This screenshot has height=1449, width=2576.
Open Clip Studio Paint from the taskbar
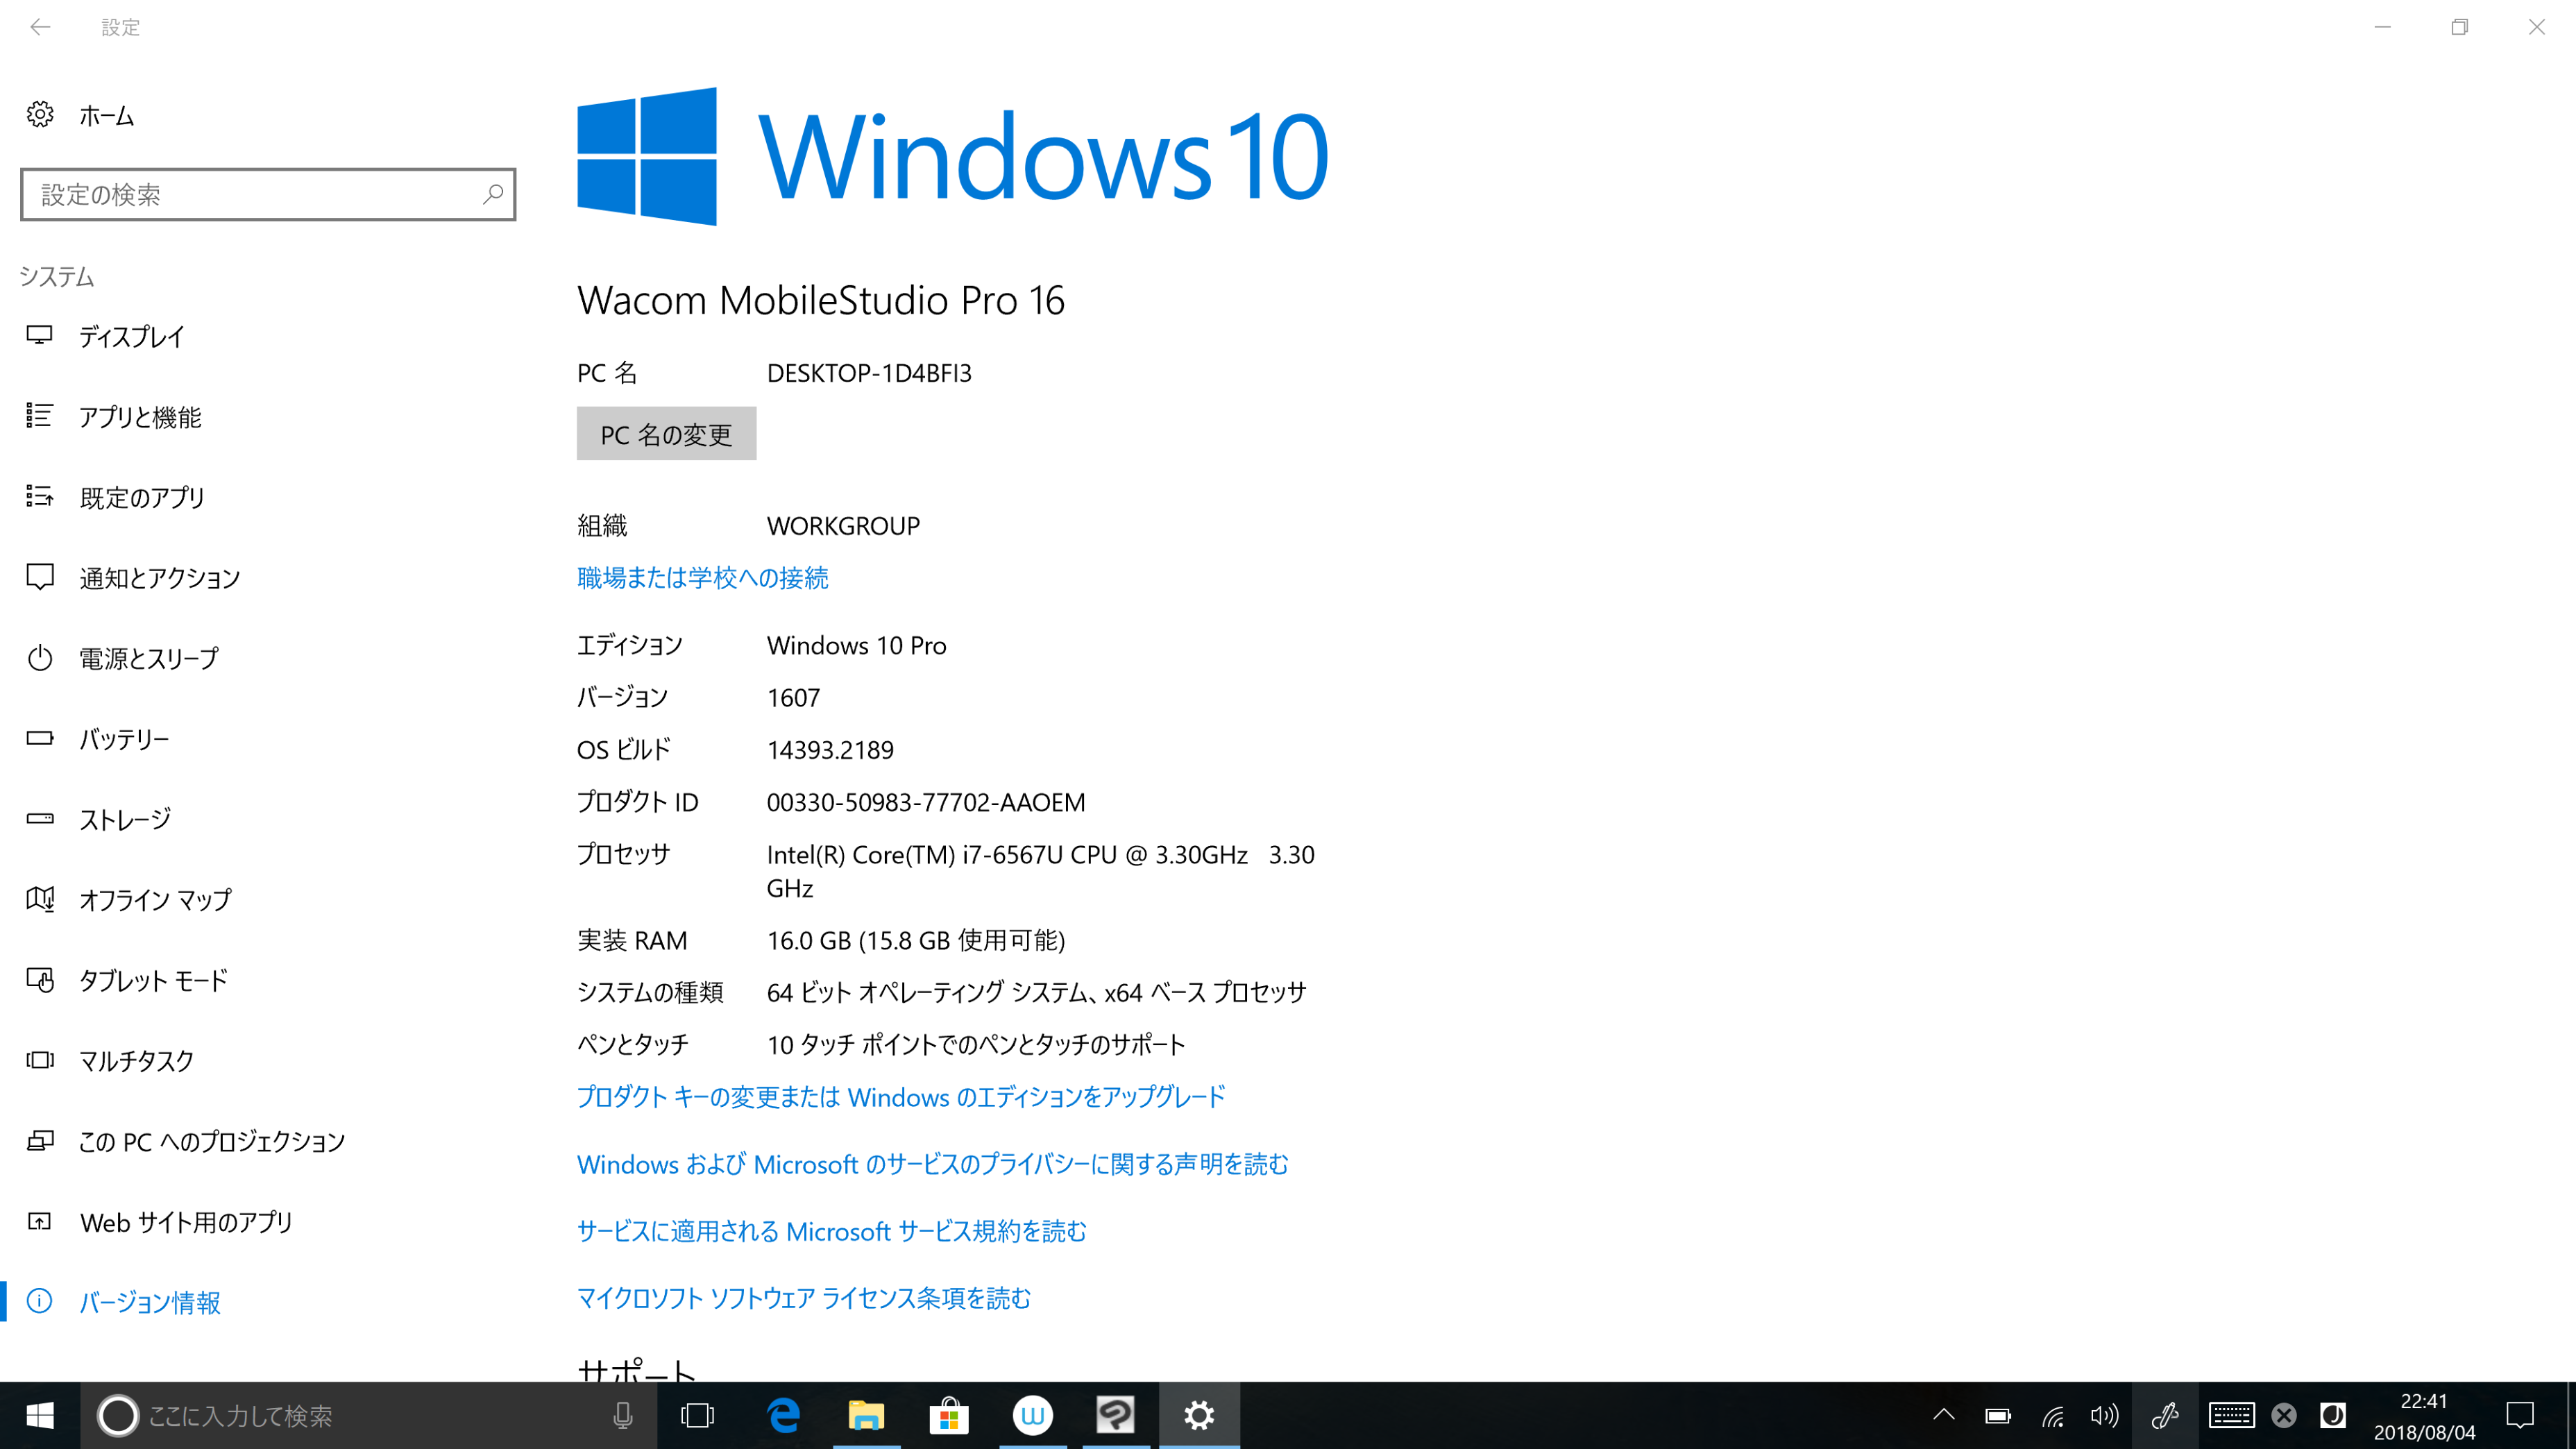pos(1116,1415)
